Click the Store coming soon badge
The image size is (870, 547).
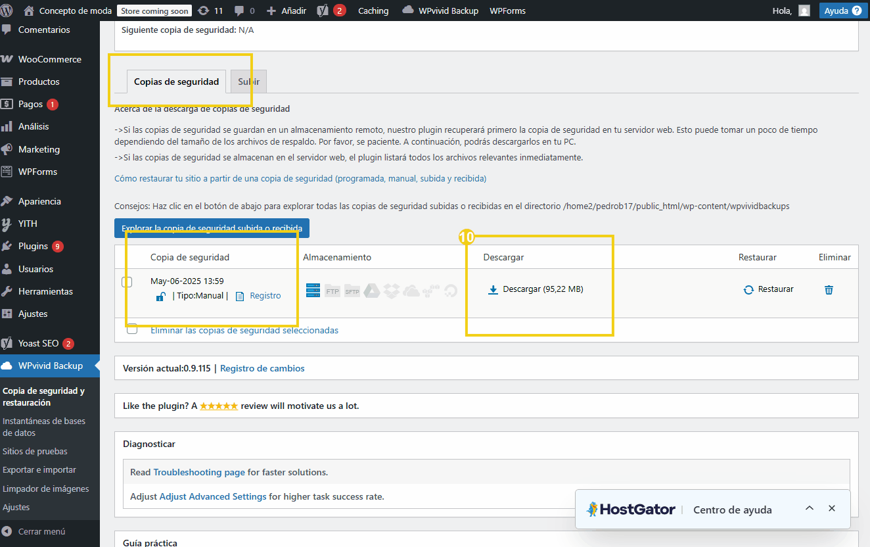[x=154, y=11]
